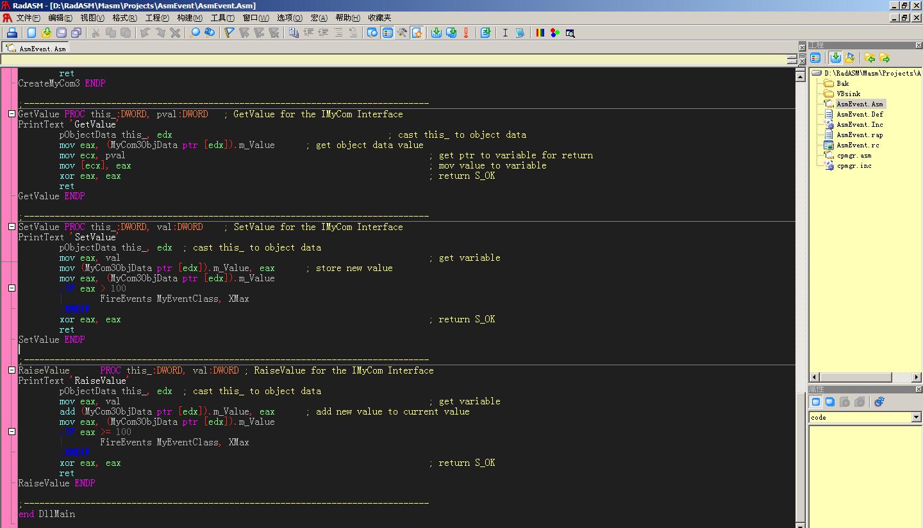Click the Find magnifier icon
Image resolution: width=923 pixels, height=528 pixels.
pos(195,33)
